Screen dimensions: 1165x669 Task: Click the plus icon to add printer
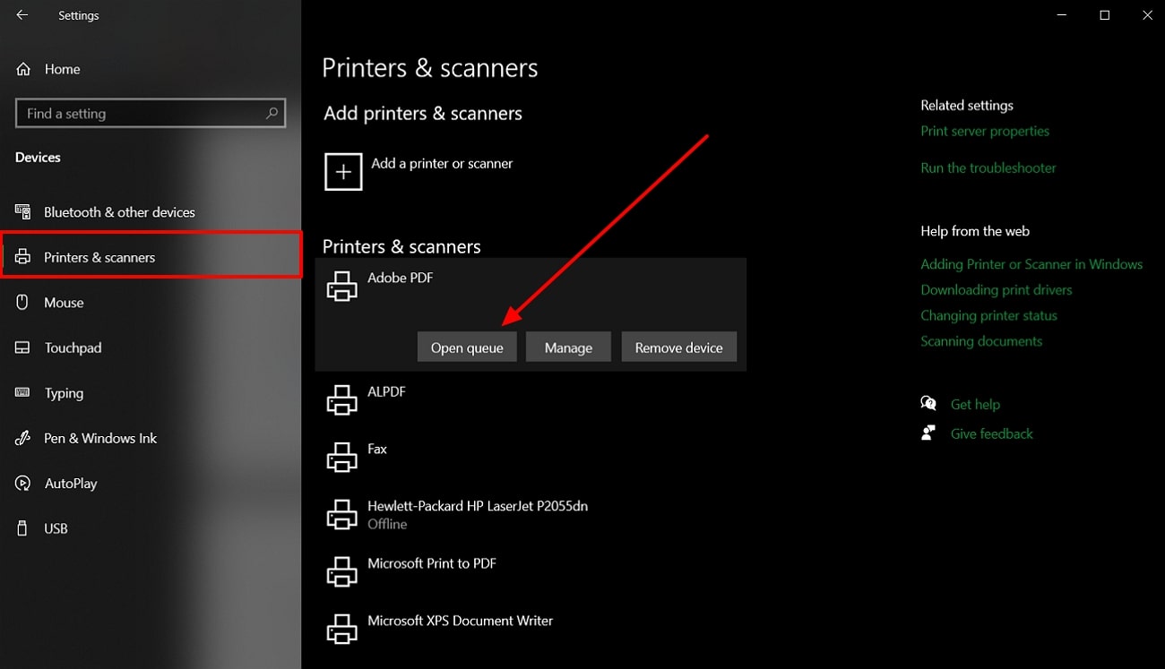click(343, 172)
